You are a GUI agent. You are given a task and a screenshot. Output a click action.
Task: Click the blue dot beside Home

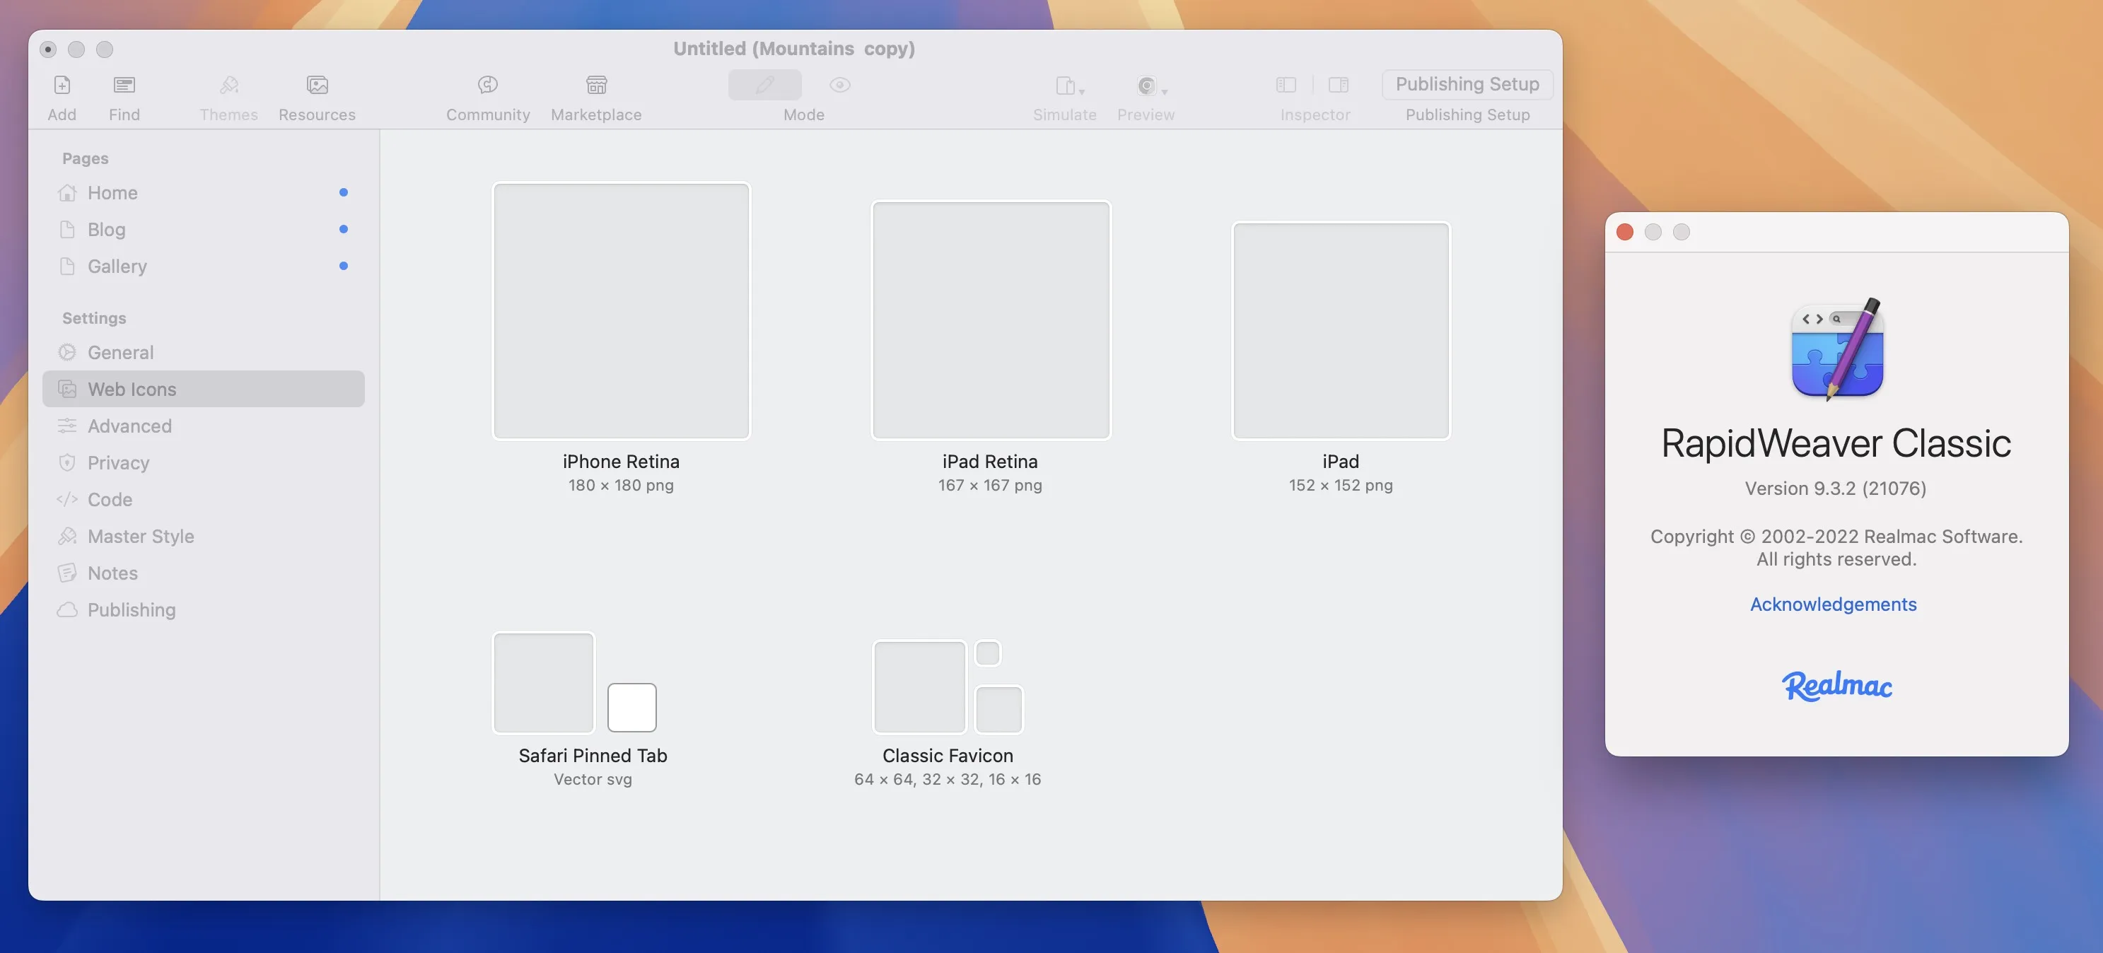(343, 192)
